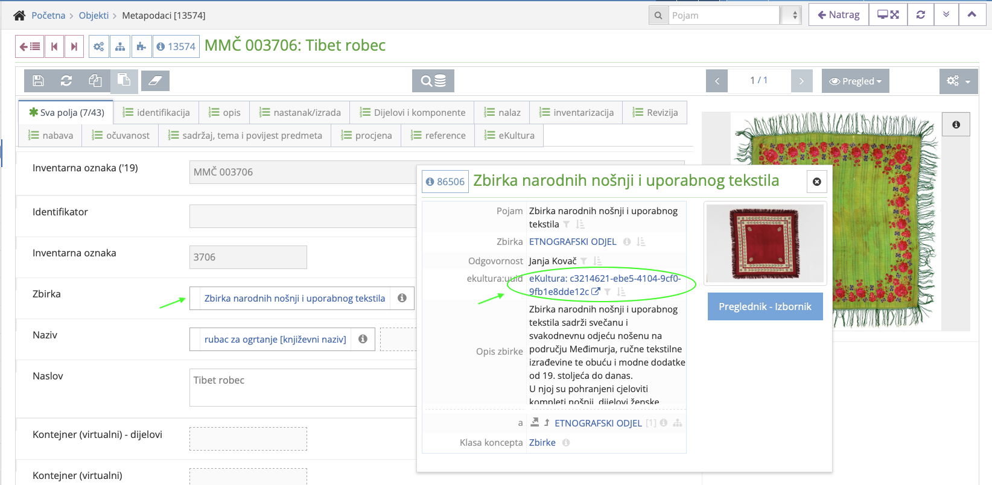
Task: Open the hierarchy sitemap icon
Action: click(120, 46)
